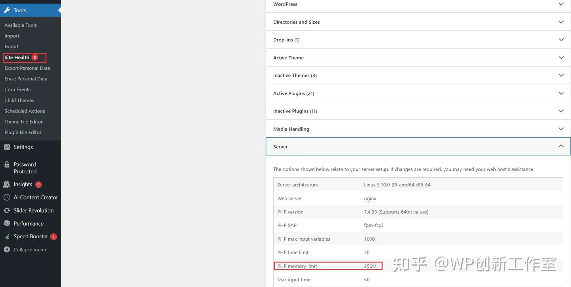The width and height of the screenshot is (571, 287).
Task: Click the PHP time limit value 30
Action: tap(367, 253)
